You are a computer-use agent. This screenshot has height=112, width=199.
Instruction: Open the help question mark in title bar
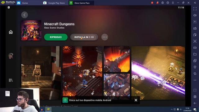(168, 3)
